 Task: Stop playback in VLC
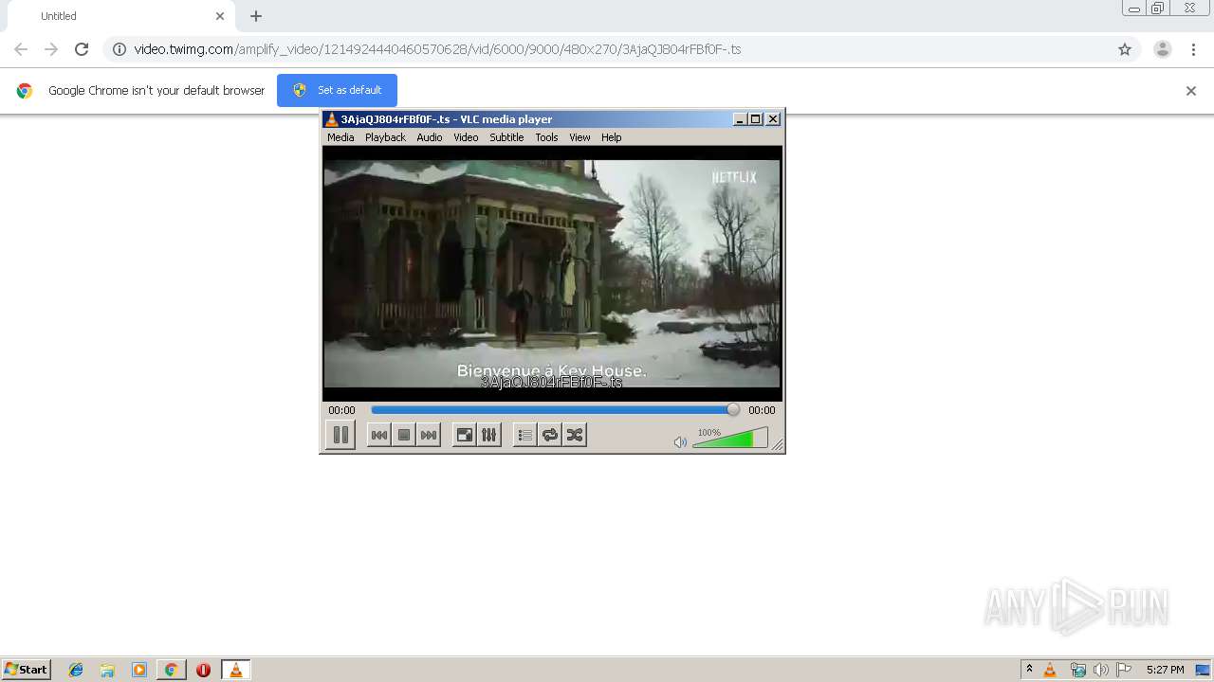click(x=404, y=435)
